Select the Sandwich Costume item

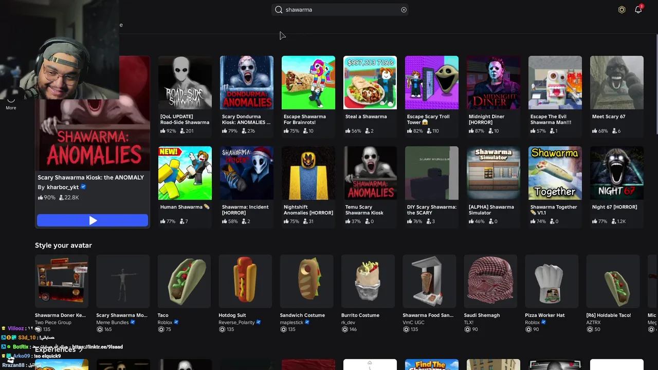[307, 281]
